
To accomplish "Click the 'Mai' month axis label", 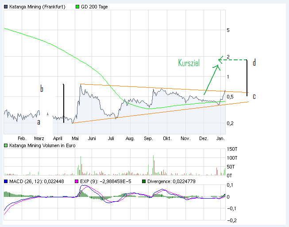I will point(75,138).
